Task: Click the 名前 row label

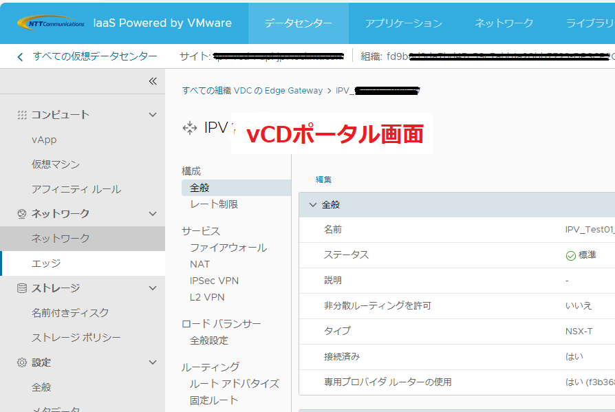Action: (332, 230)
